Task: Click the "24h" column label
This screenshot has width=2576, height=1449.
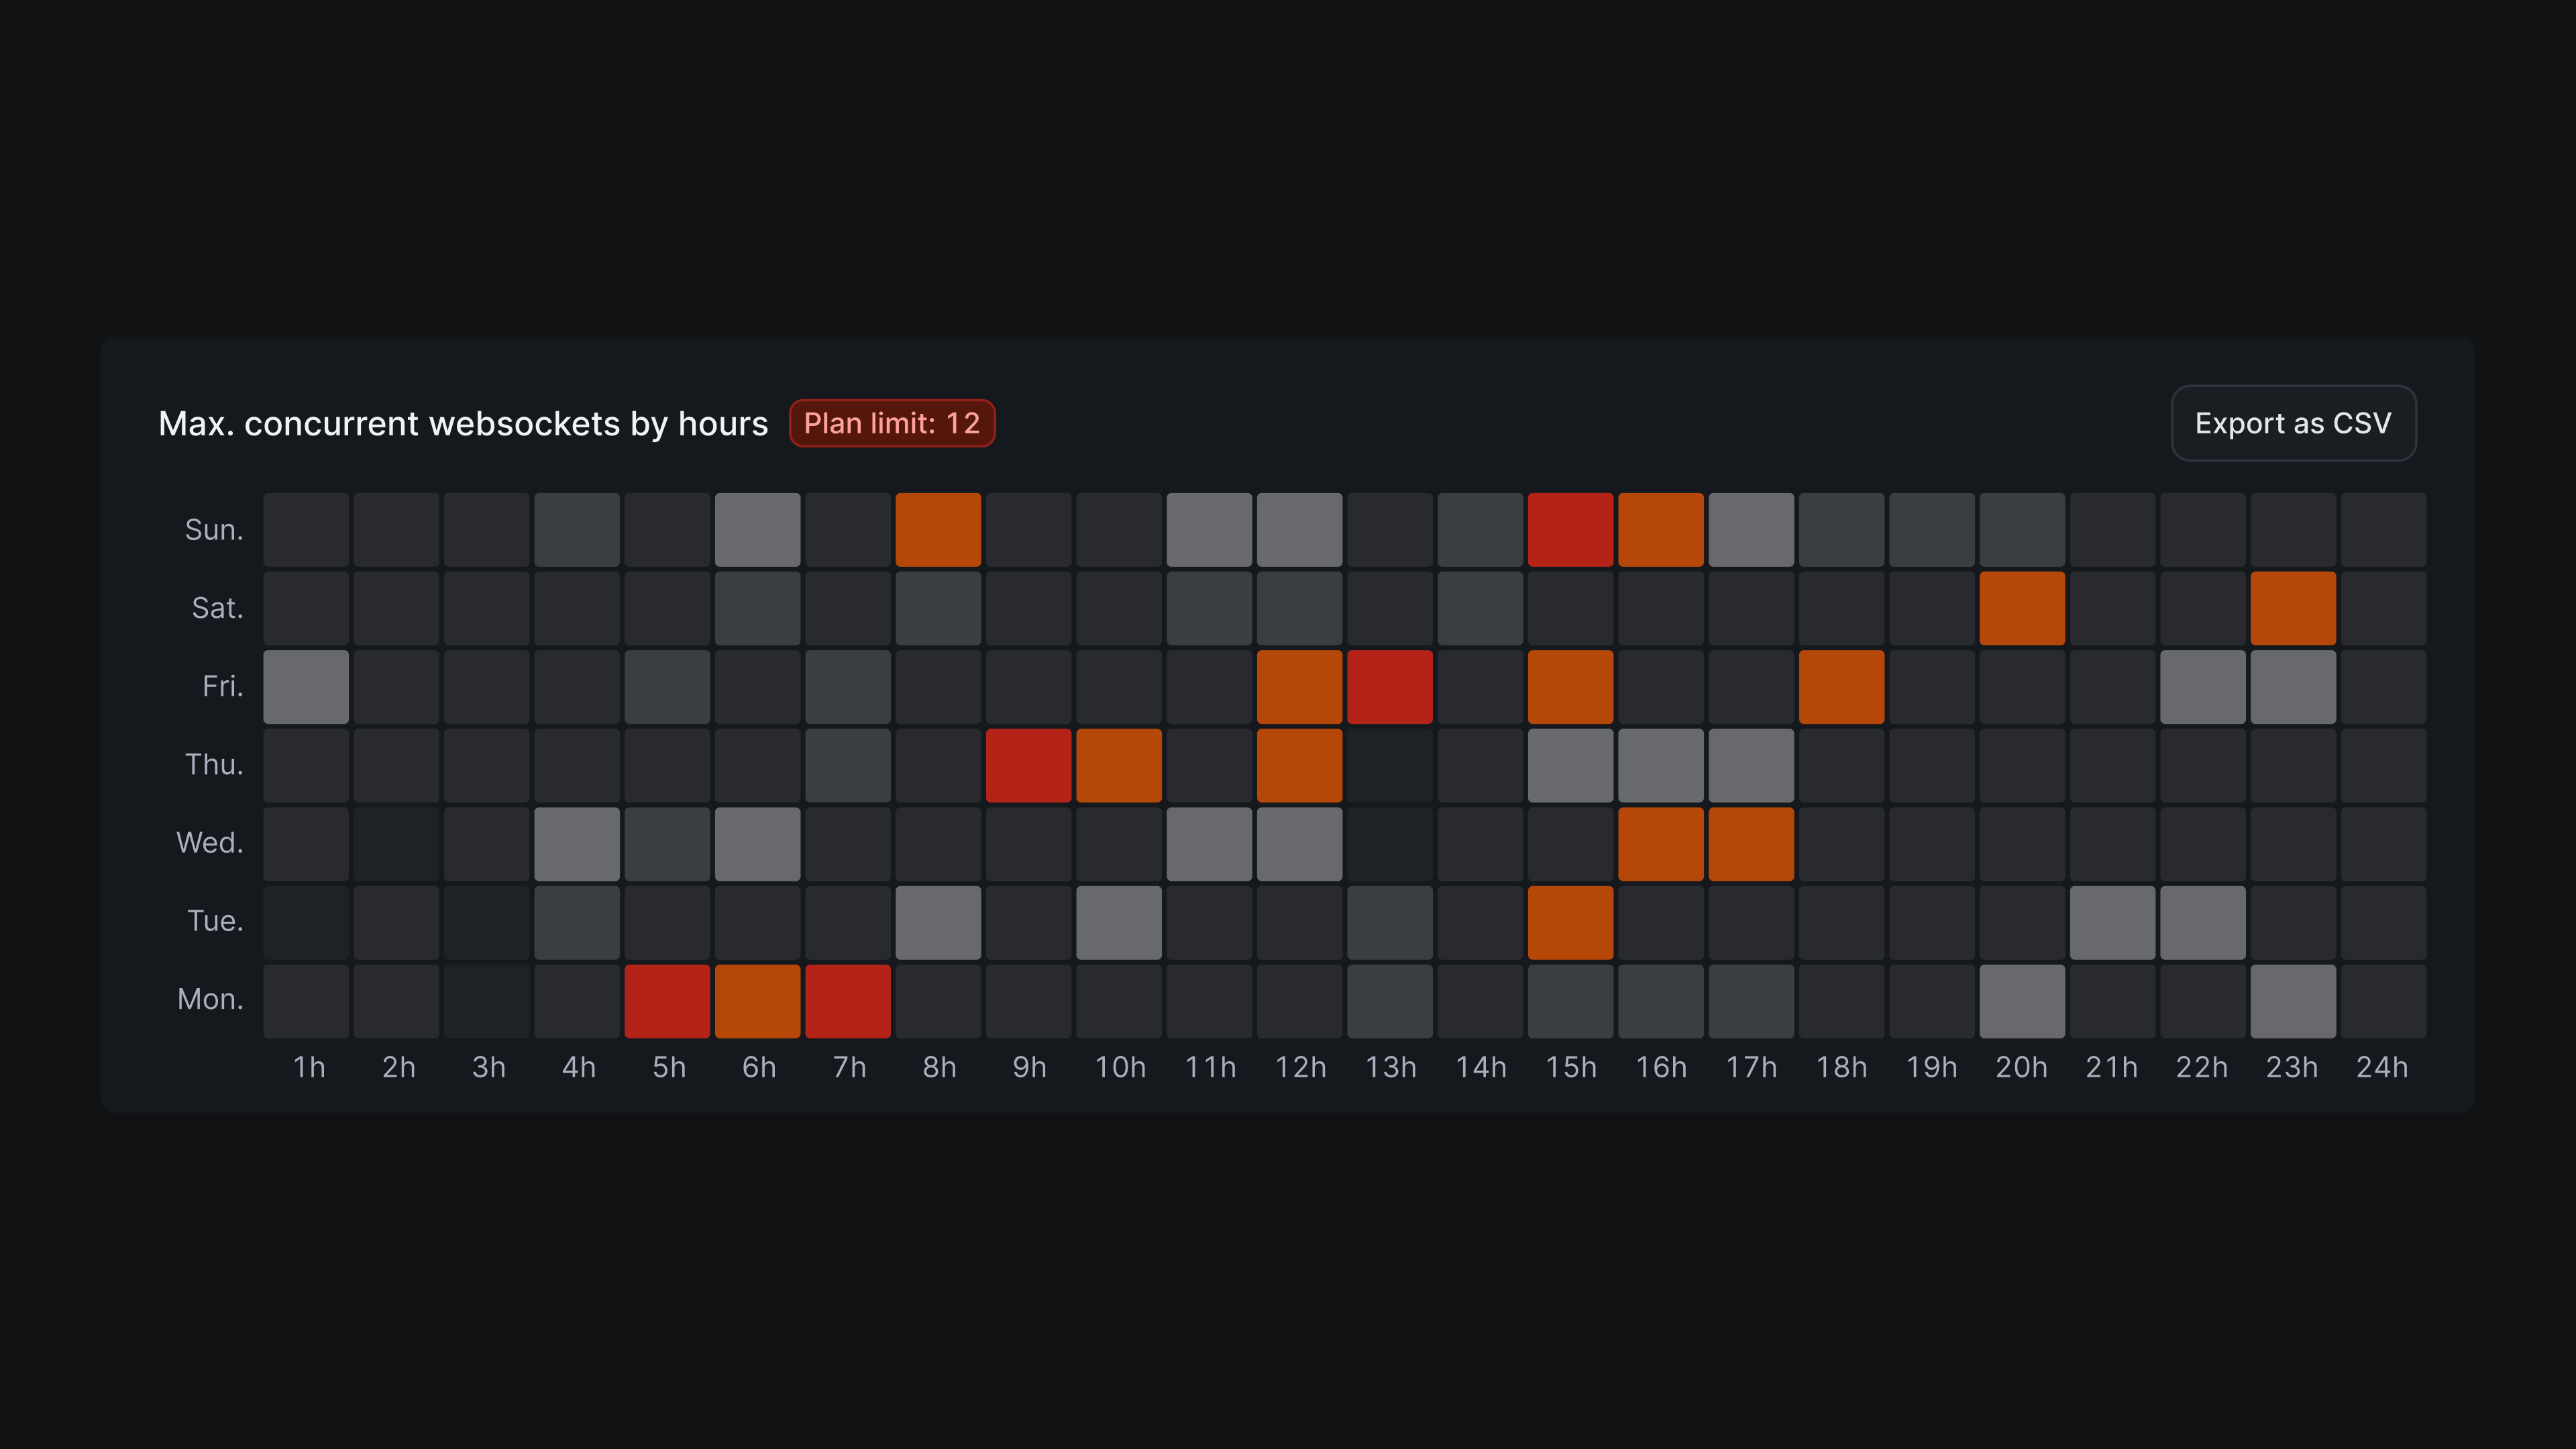Action: tap(2382, 1067)
